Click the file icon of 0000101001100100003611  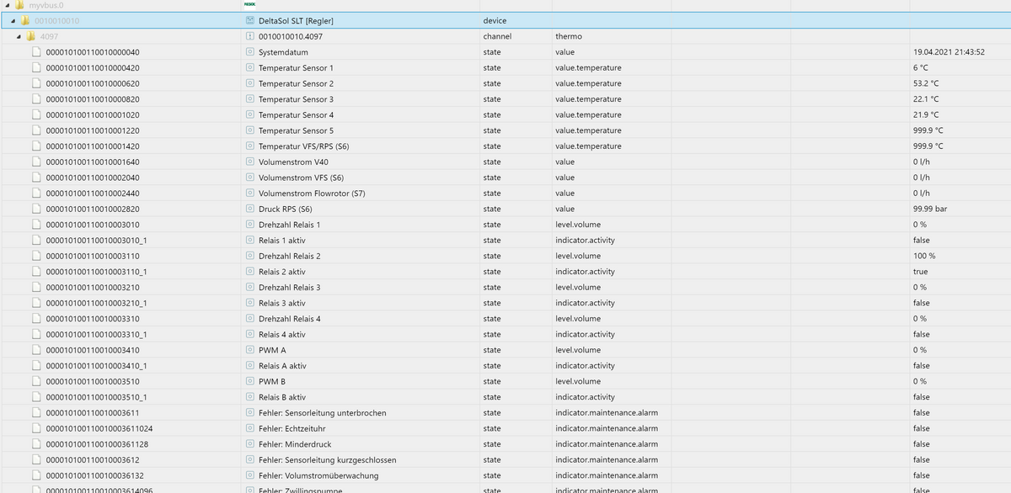[36, 413]
